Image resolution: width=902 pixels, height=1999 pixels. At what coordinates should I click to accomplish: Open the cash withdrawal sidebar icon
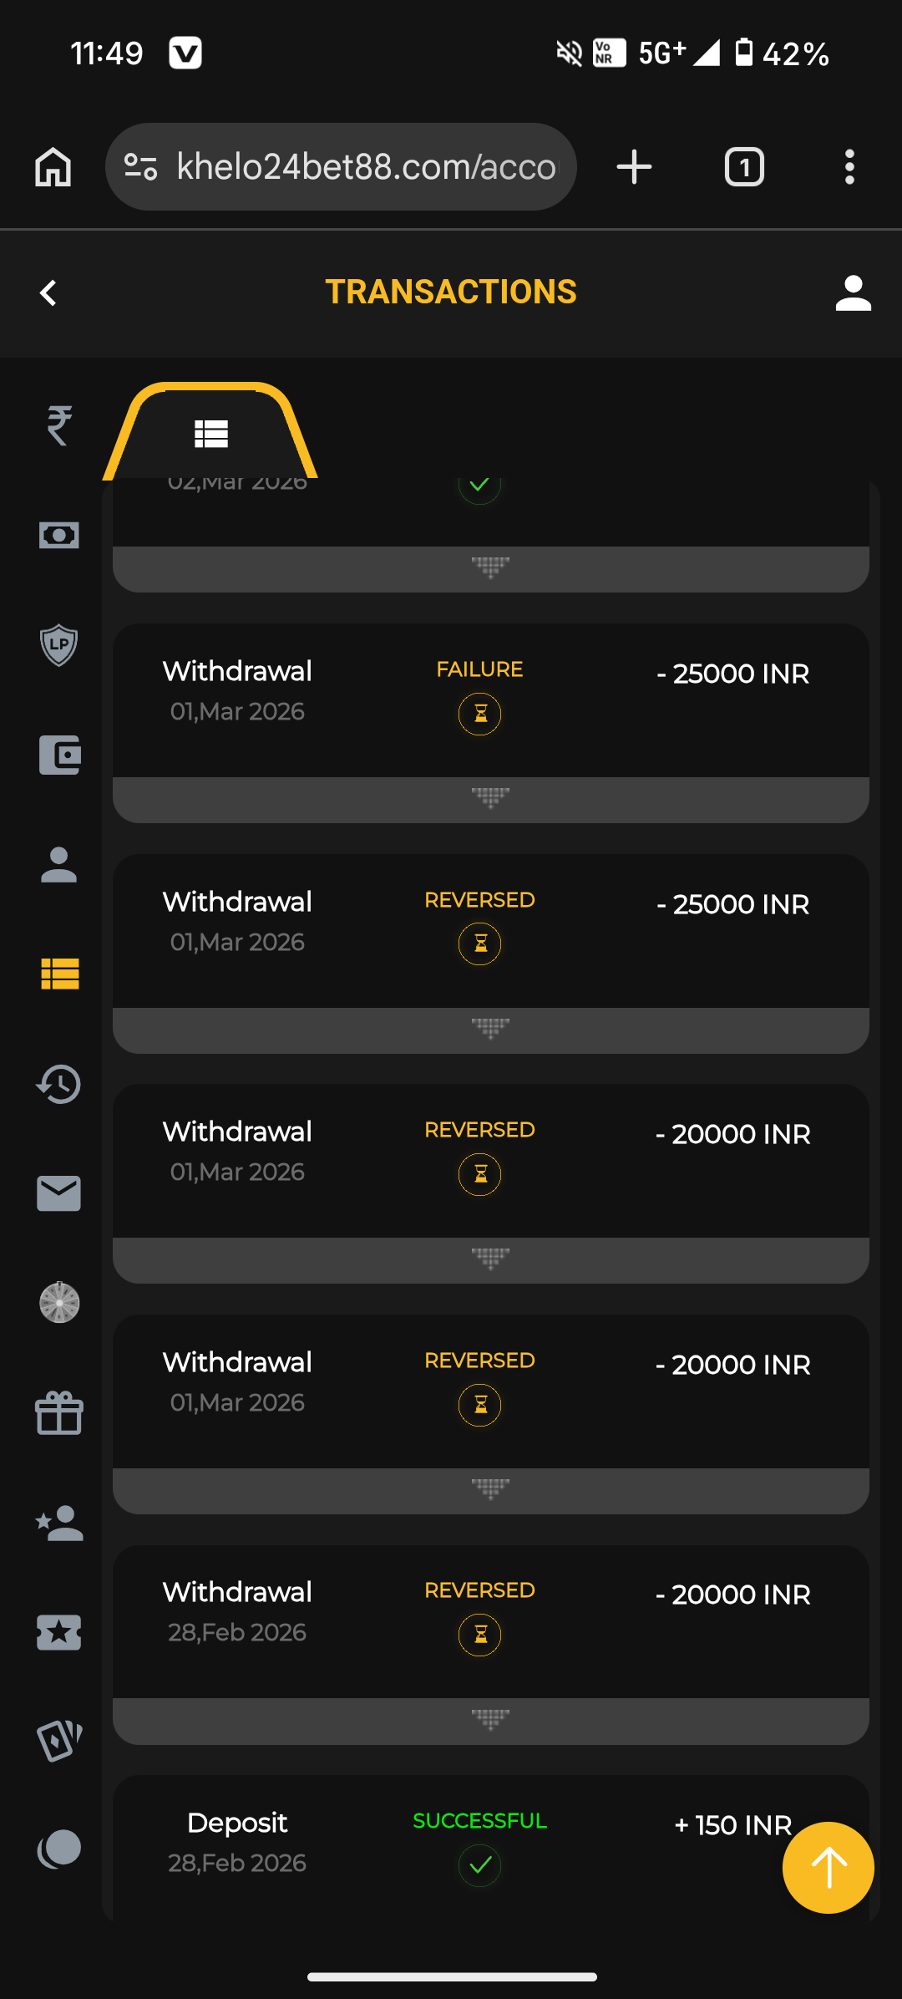[58, 535]
